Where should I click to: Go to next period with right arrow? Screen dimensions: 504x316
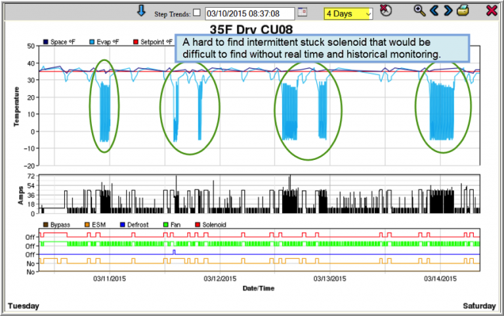448,10
